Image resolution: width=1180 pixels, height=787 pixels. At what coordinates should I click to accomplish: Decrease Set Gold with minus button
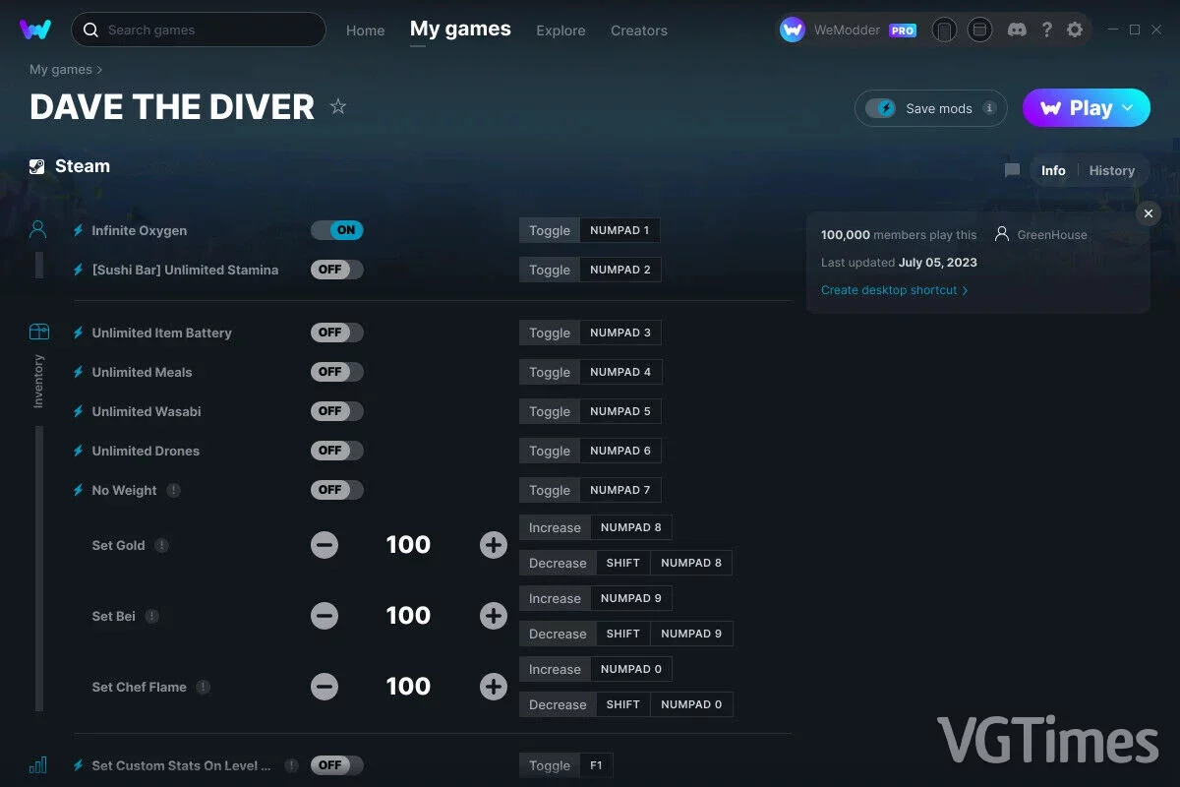[324, 545]
